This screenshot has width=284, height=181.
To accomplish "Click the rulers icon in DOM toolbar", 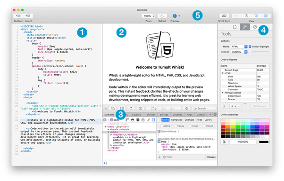I will point(127,120).
